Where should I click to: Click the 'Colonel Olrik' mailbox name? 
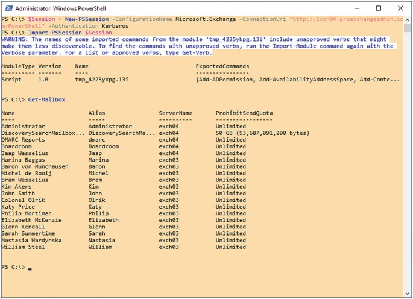[x=23, y=200]
